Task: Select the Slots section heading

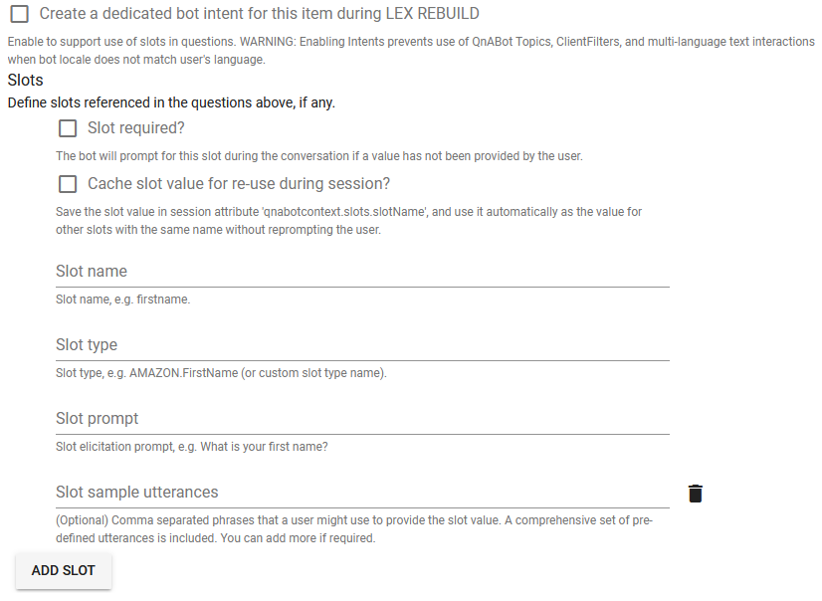Action: coord(25,80)
